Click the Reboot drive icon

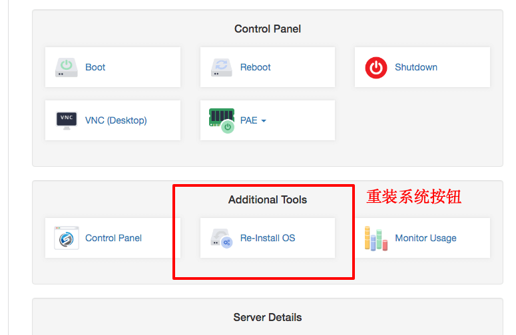coord(222,67)
